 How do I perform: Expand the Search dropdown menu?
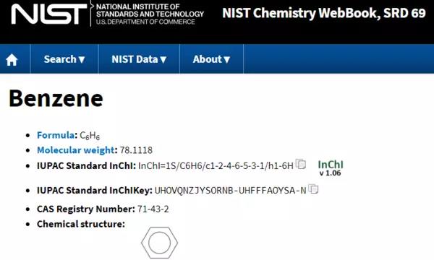[x=64, y=59]
